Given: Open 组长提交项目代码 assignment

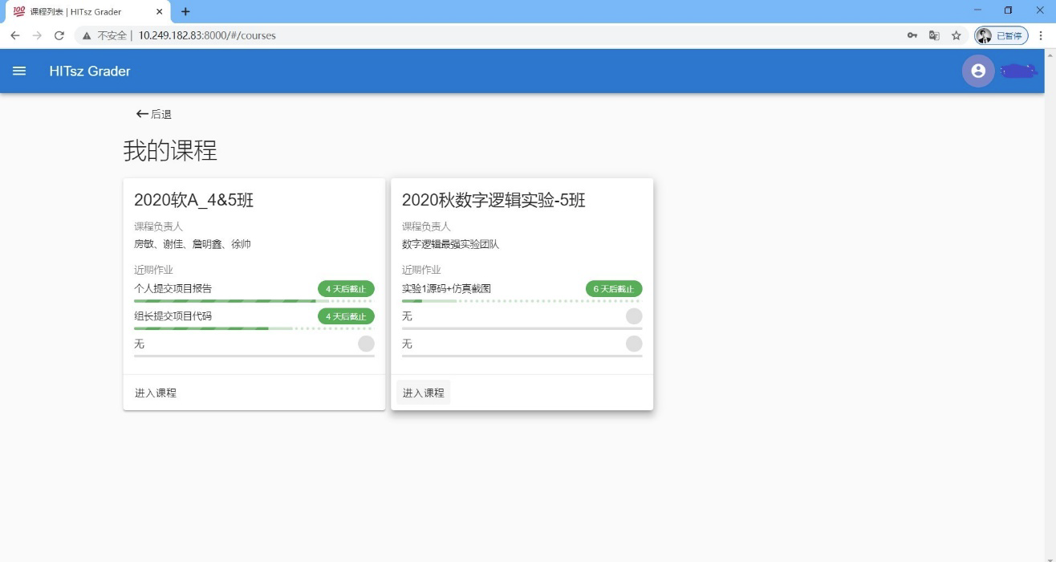Looking at the screenshot, I should pos(173,316).
